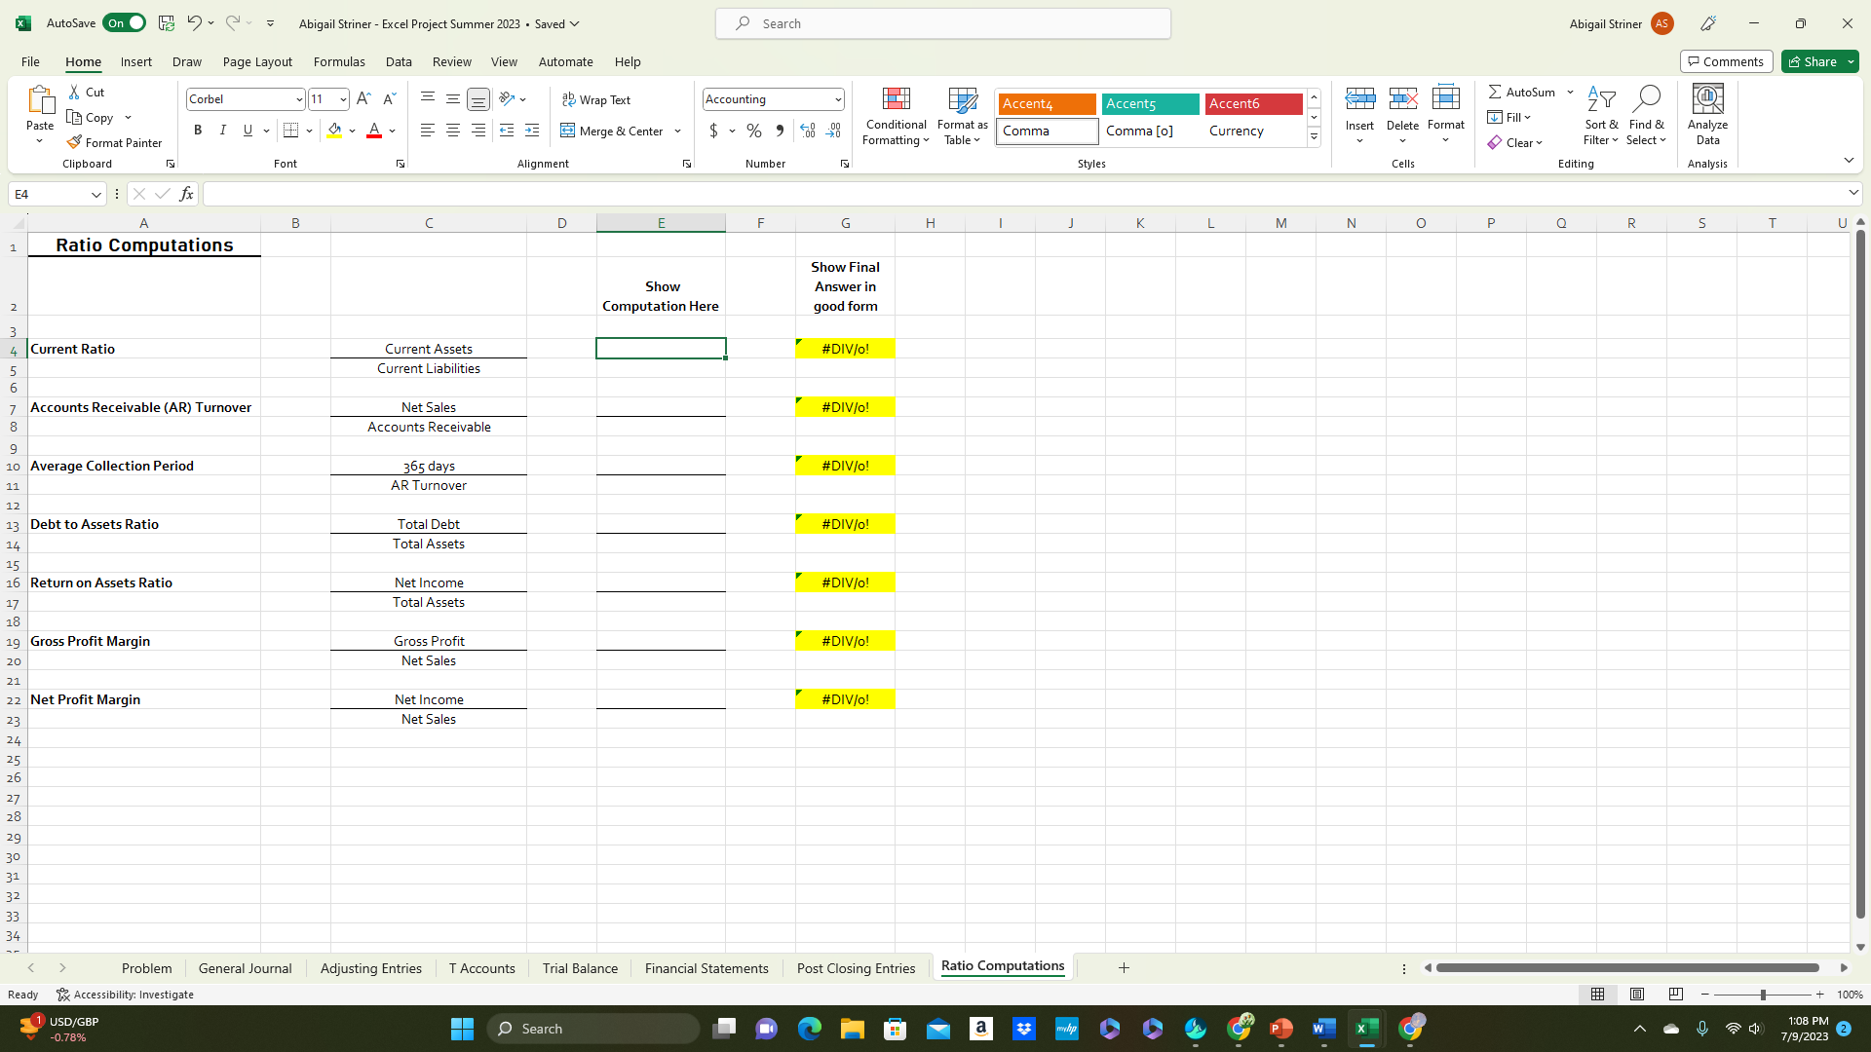Open Conditional Formatting menu

pyautogui.click(x=896, y=116)
